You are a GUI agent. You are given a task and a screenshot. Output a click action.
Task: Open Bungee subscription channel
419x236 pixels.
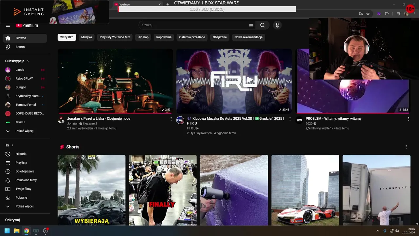(x=25, y=87)
